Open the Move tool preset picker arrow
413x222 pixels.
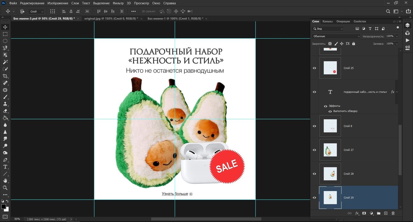pyautogui.click(x=14, y=11)
